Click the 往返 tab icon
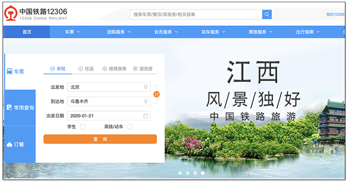 tap(81, 69)
